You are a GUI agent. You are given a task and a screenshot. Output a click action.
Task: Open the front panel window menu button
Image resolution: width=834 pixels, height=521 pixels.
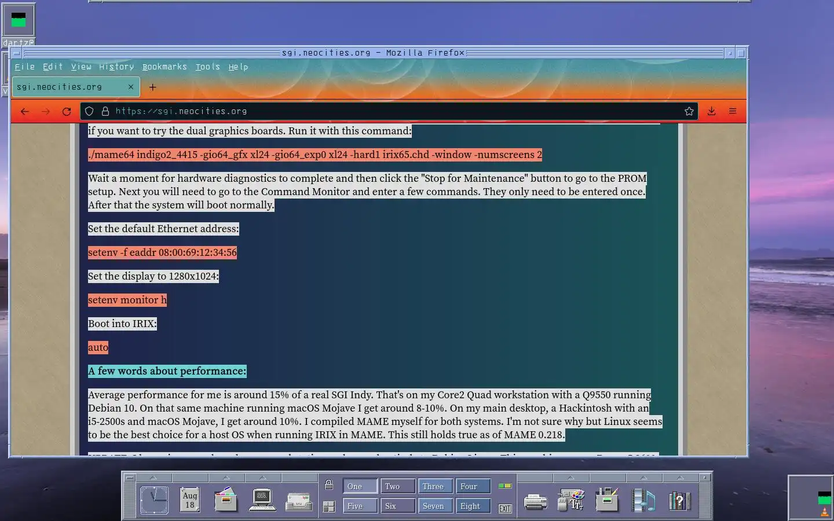click(130, 478)
